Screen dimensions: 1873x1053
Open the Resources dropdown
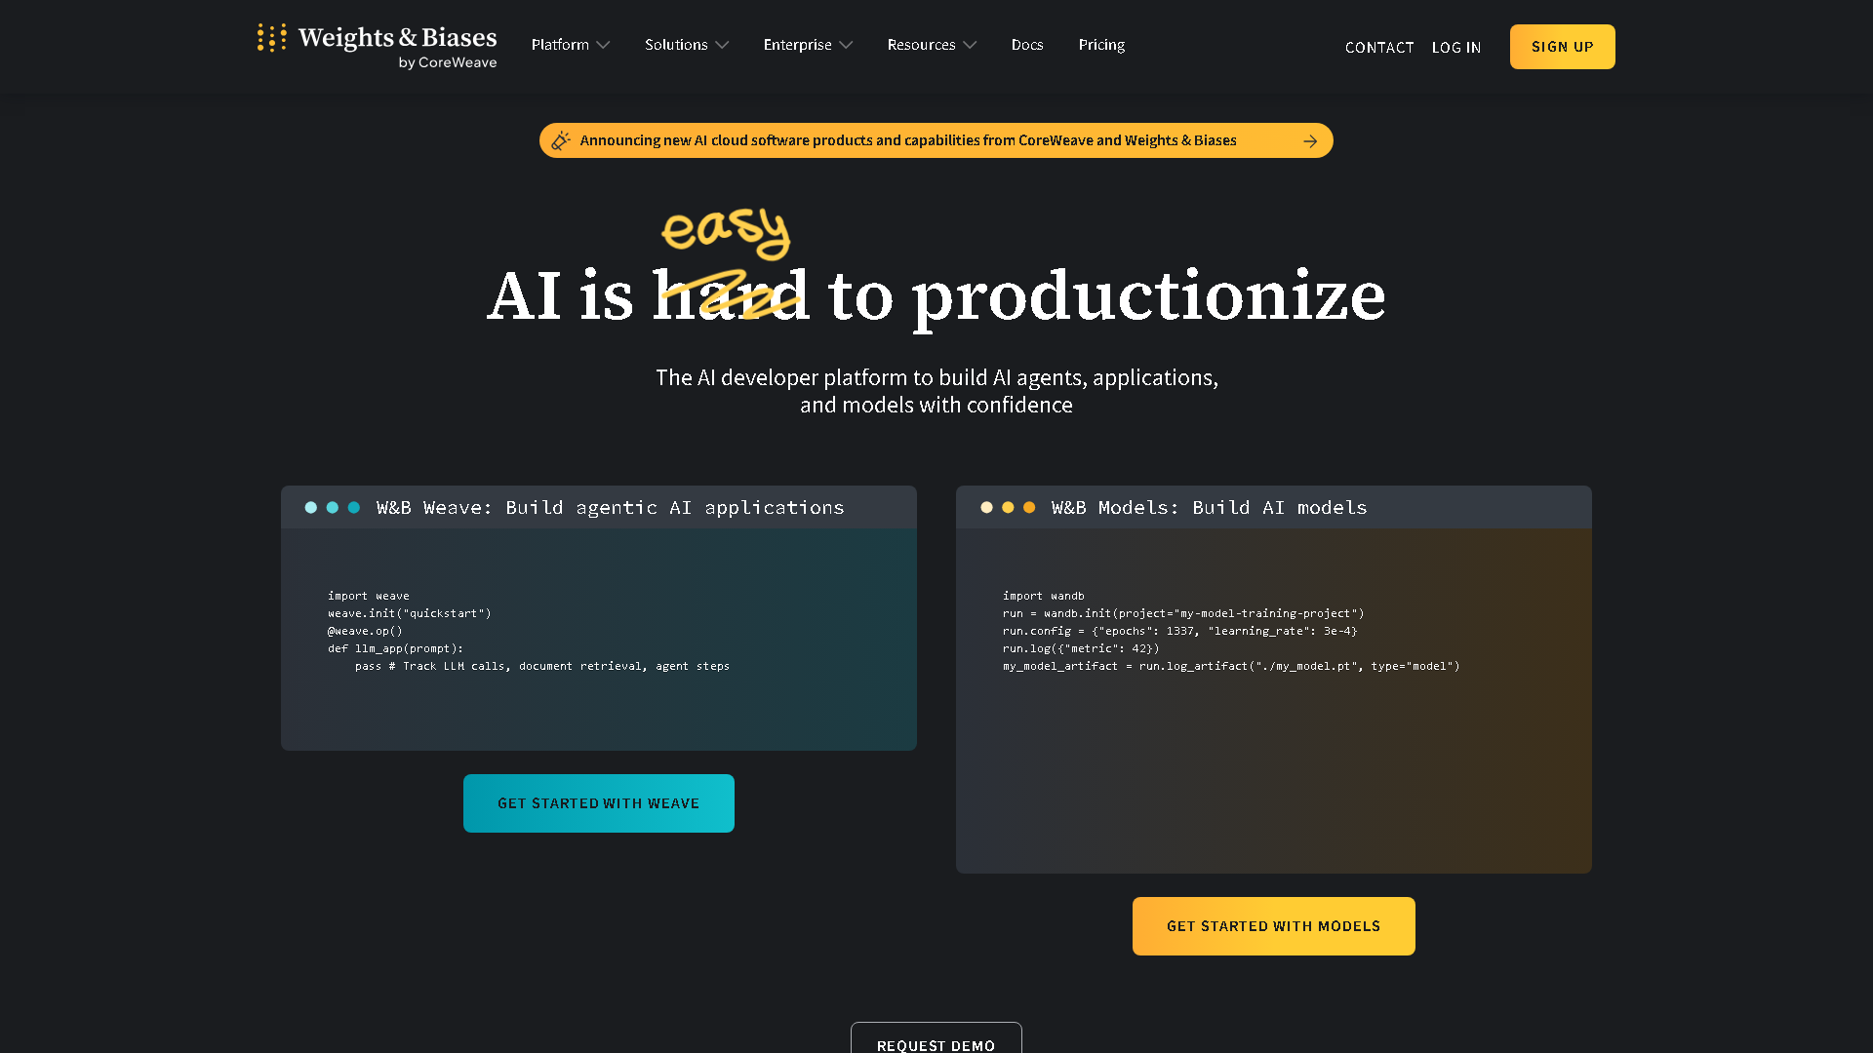(931, 45)
